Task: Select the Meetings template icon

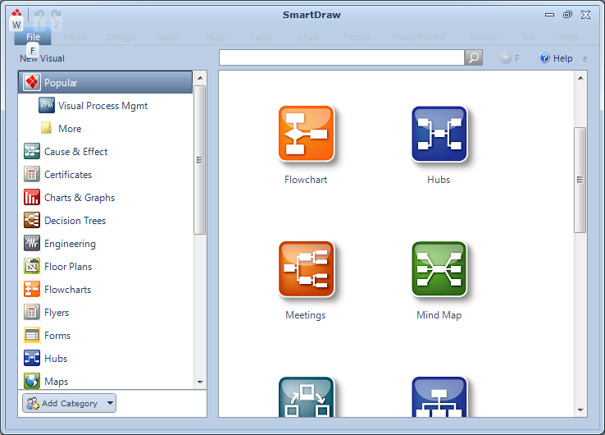Action: pyautogui.click(x=306, y=268)
